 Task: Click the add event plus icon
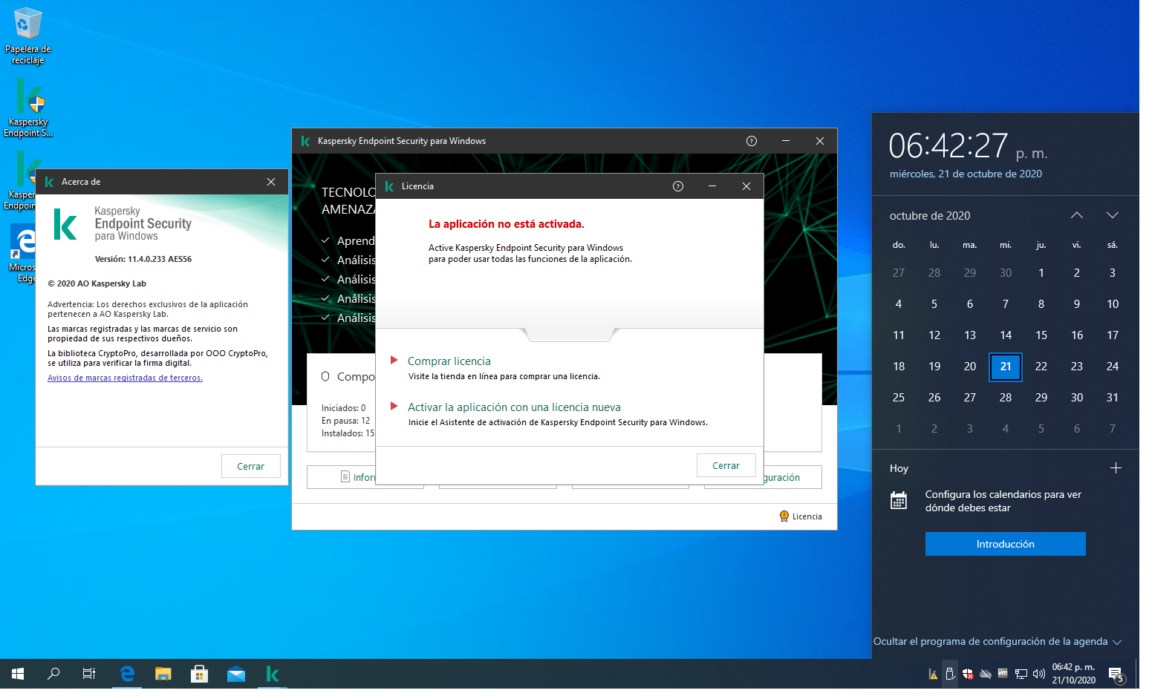1115,468
